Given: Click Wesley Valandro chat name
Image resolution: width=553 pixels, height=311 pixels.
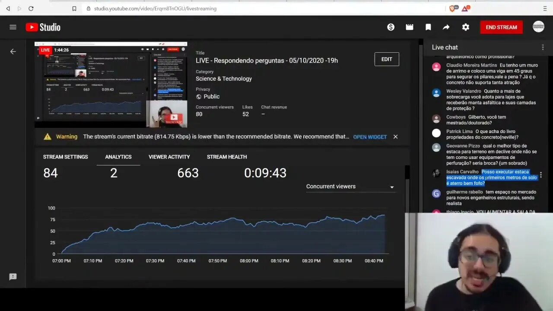Looking at the screenshot, I should pos(464,91).
